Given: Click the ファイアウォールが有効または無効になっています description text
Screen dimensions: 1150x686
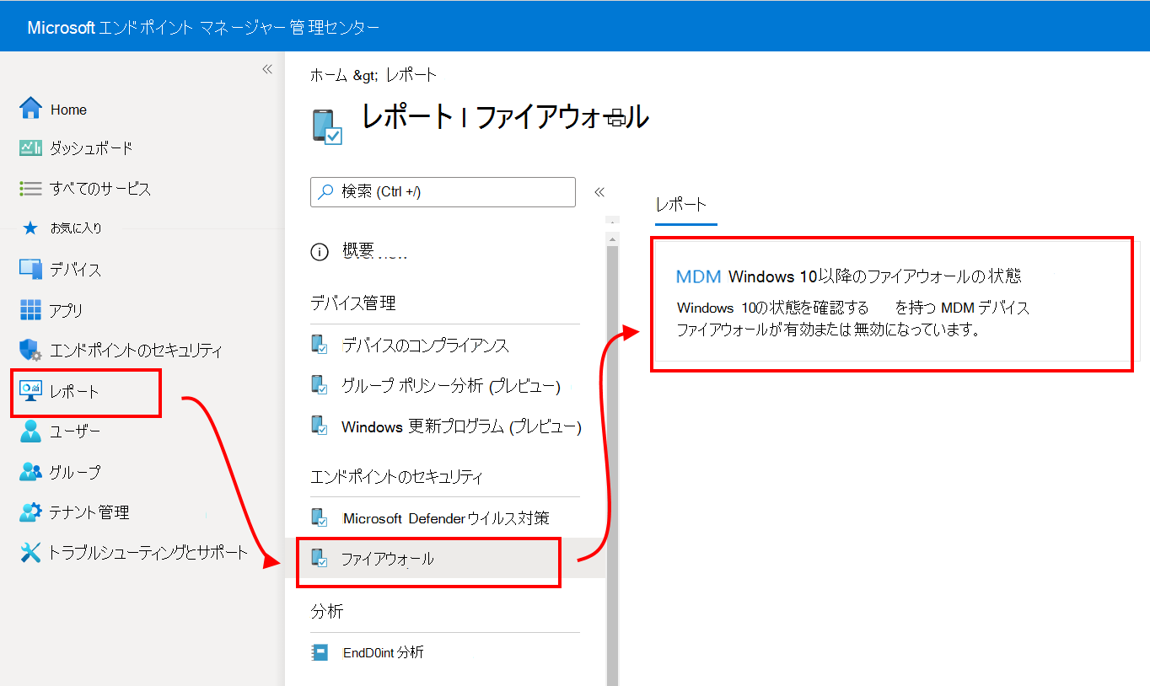Looking at the screenshot, I should point(828,330).
